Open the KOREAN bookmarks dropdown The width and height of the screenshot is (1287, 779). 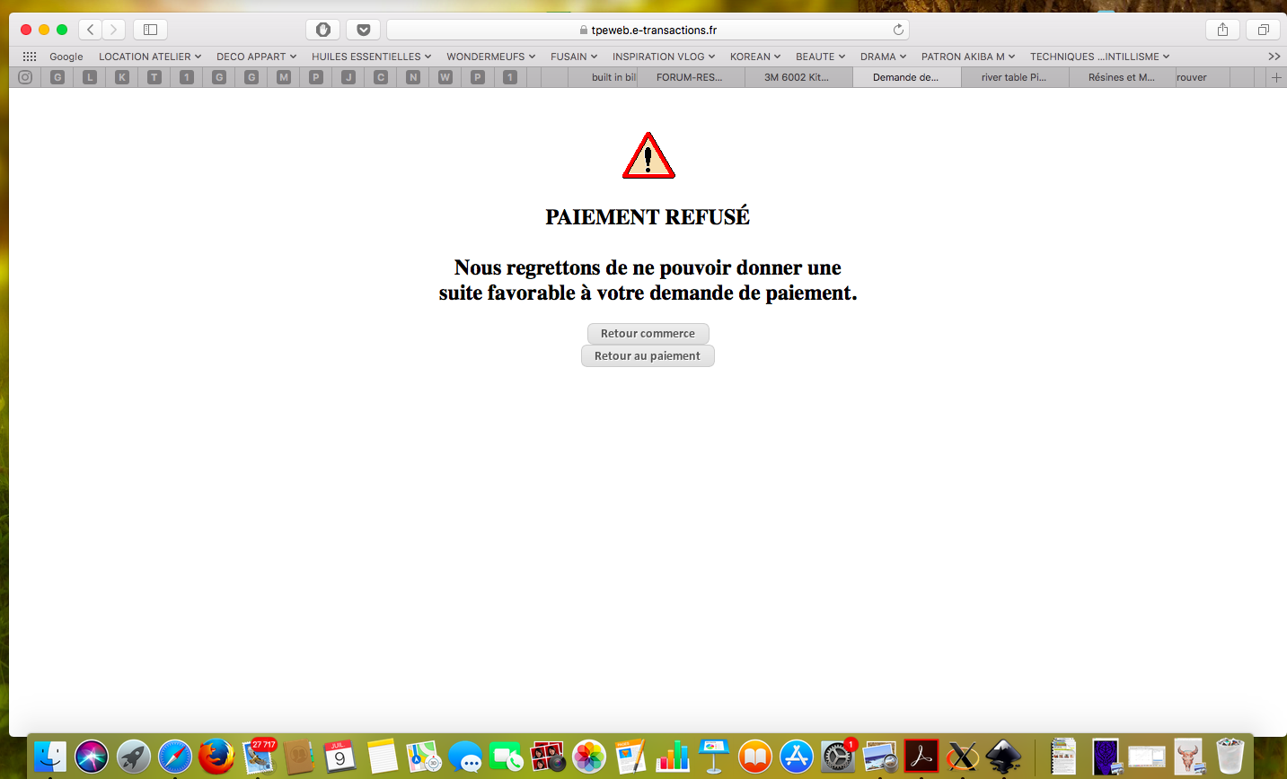click(x=754, y=56)
